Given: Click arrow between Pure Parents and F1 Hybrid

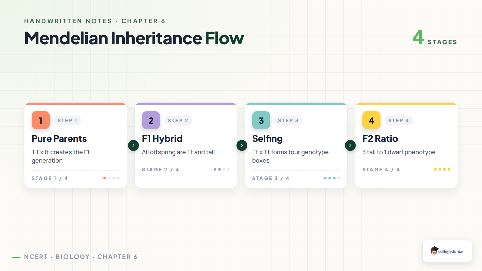Looking at the screenshot, I should coord(133,145).
